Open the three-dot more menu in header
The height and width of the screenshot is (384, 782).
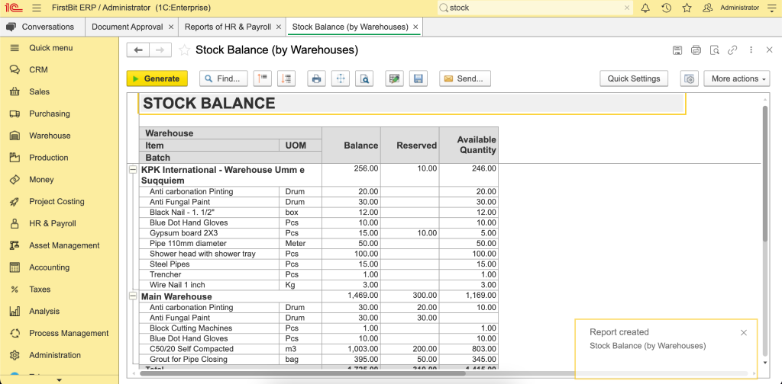751,50
